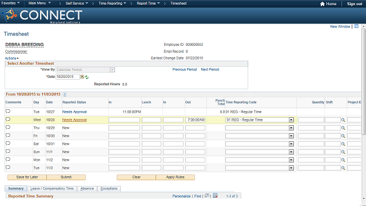This screenshot has width=366, height=206.
Task: Open the Favorites menu
Action: tap(10, 3)
